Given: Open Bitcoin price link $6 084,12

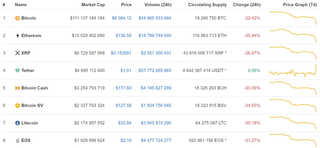Looking at the screenshot, I should [122, 18].
